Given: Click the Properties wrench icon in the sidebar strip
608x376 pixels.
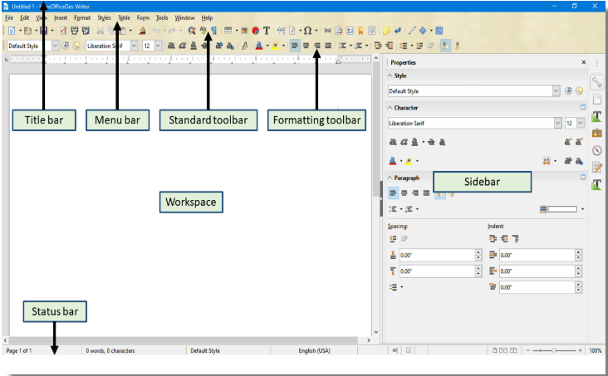Looking at the screenshot, I should click(x=596, y=81).
